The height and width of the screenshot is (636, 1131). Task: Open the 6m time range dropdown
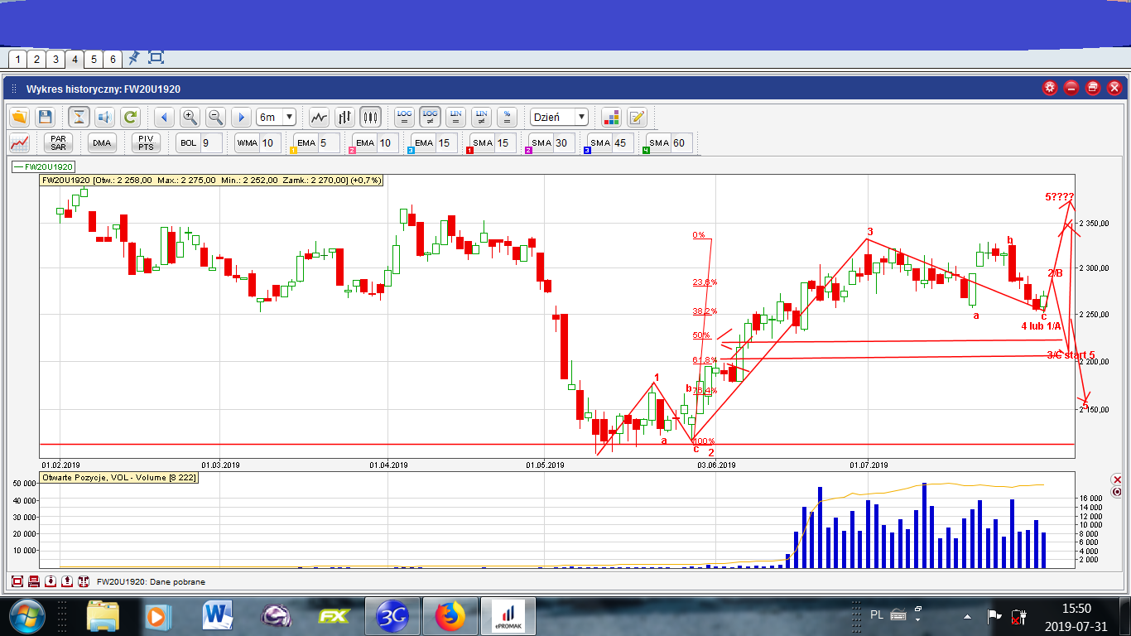coord(277,117)
